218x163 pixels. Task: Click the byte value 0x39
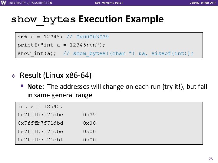89,115
